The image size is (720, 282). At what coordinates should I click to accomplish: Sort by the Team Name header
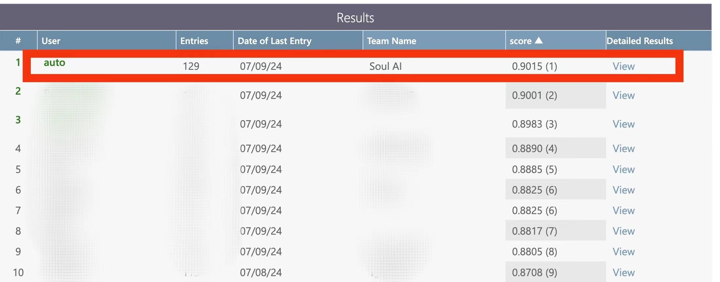[x=391, y=41]
